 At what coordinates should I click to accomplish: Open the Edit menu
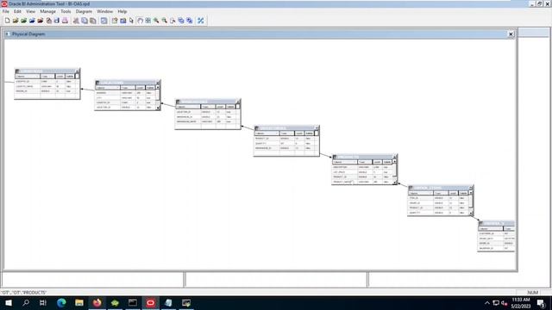coord(17,11)
